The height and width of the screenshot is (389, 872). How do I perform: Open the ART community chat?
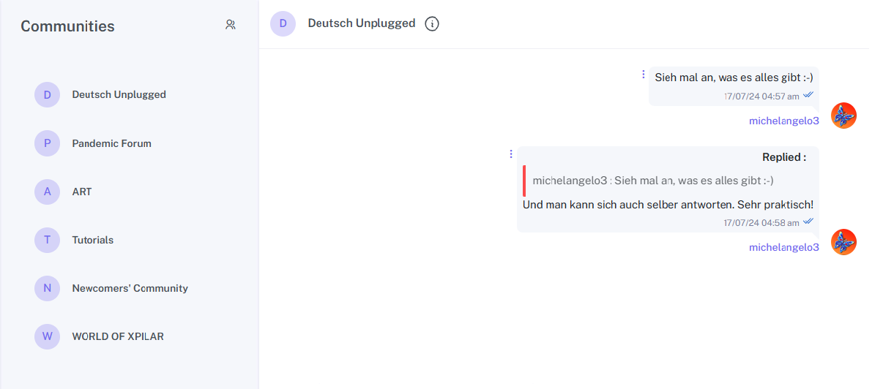[x=82, y=192]
